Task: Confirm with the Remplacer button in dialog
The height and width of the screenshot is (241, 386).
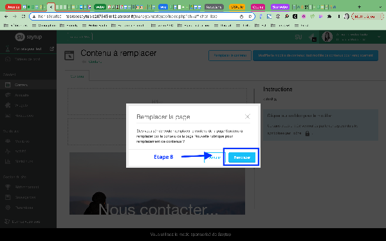Action: 242,157
